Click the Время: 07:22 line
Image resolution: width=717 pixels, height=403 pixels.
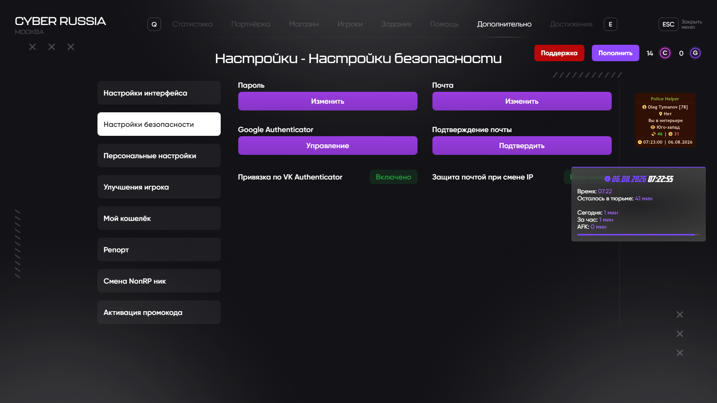(595, 191)
